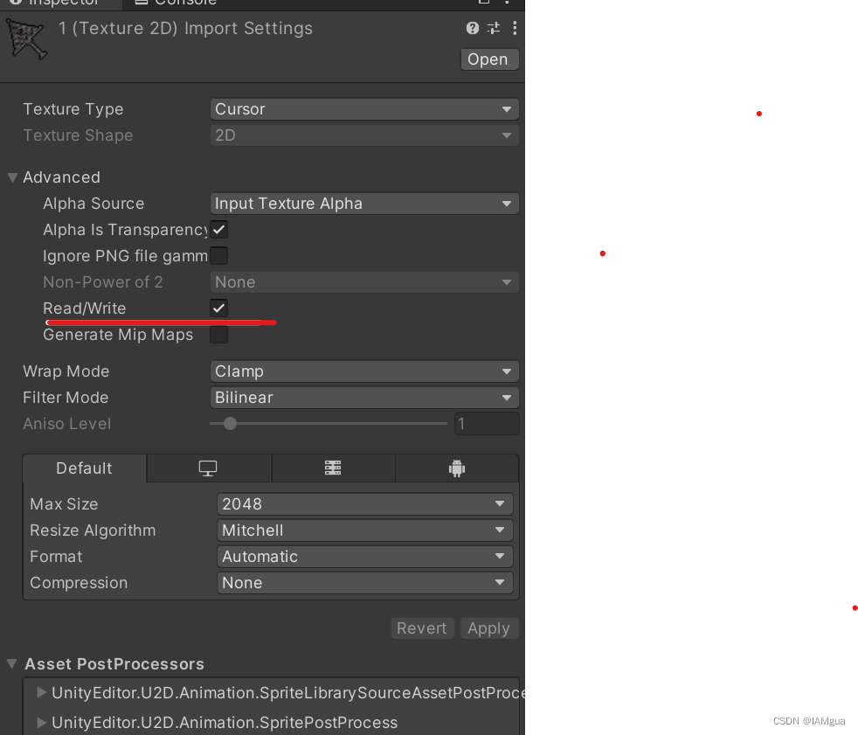Switch to the Inspector tab
The width and height of the screenshot is (858, 735).
61,3
